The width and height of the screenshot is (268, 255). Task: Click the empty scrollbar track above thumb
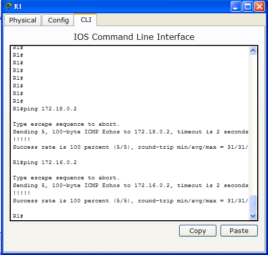pos(253,125)
